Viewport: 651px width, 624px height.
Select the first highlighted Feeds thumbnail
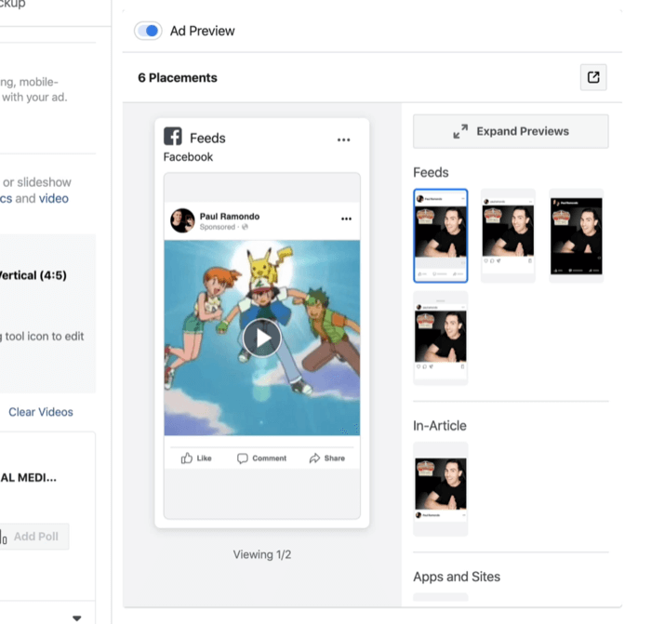click(x=441, y=236)
